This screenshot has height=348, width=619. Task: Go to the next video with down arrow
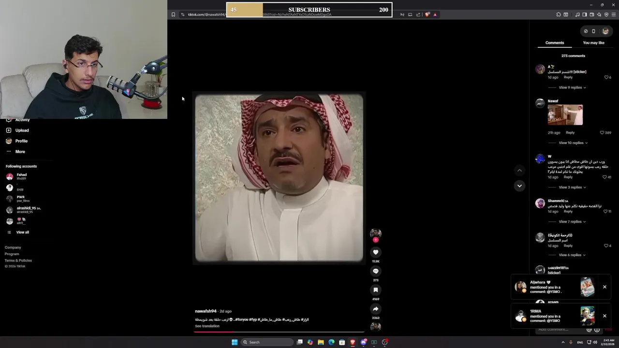pos(519,186)
